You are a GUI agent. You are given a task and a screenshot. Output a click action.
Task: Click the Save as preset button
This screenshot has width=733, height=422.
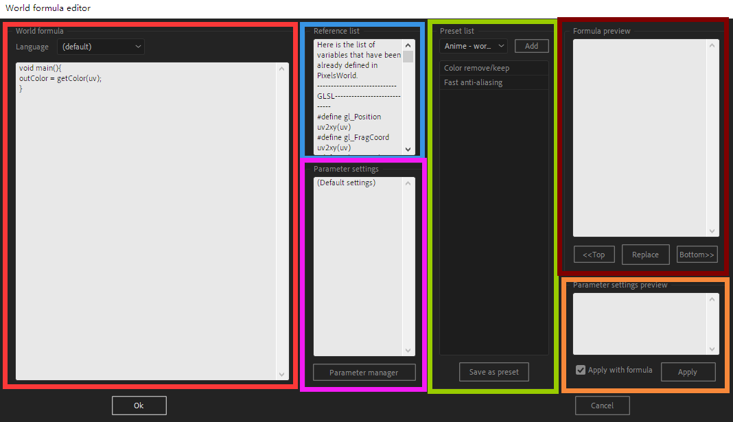click(x=493, y=372)
